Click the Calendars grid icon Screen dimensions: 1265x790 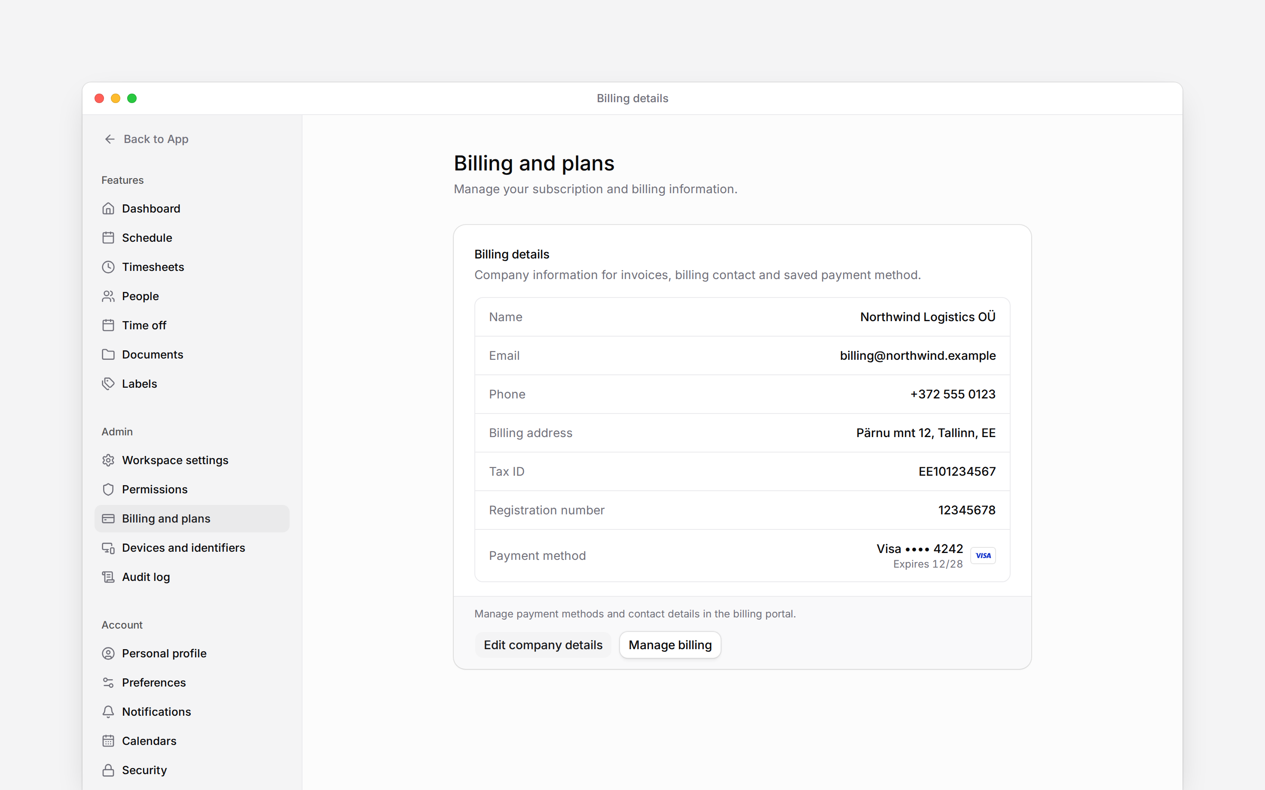108,741
